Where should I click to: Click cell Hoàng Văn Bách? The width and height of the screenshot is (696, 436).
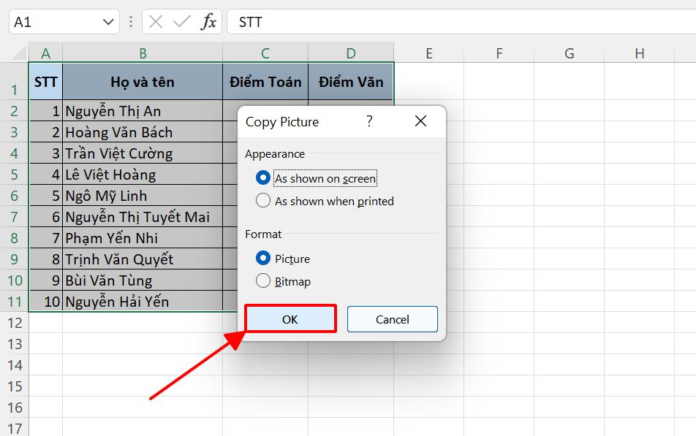pyautogui.click(x=143, y=131)
